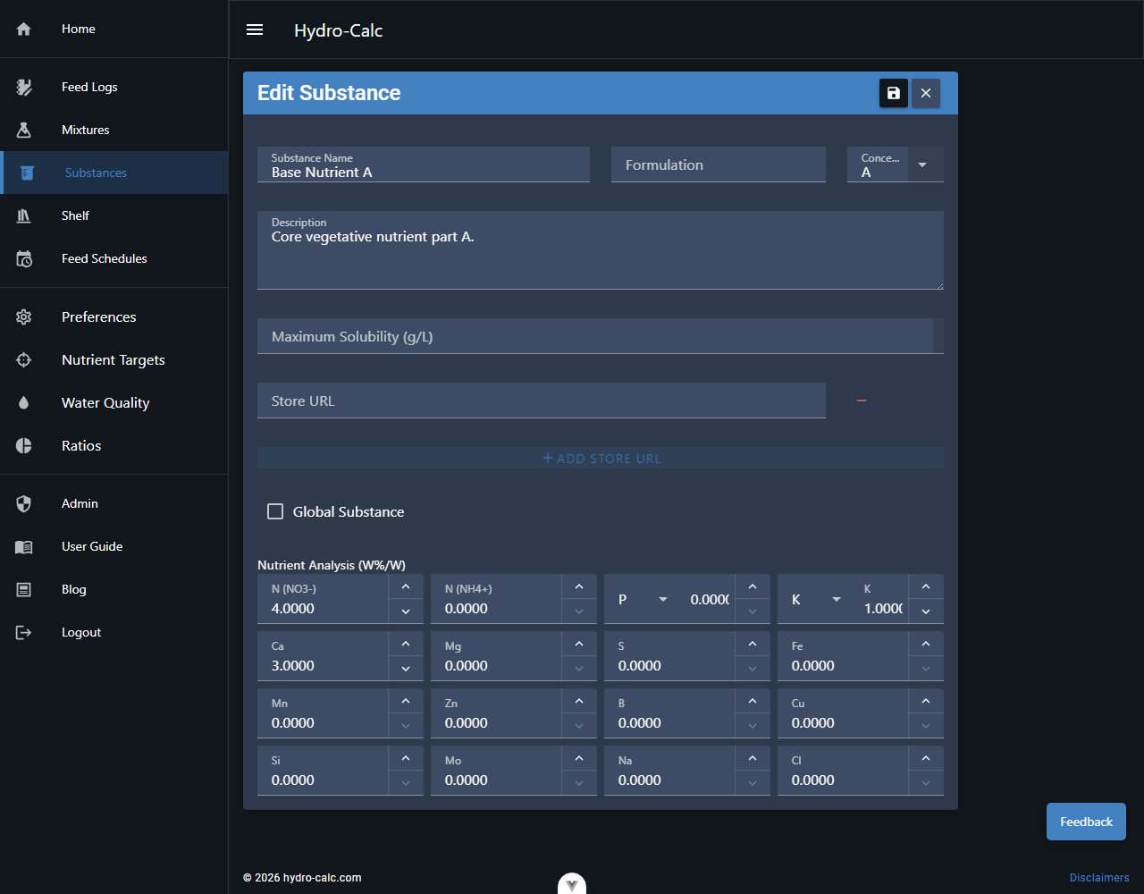Viewport: 1144px width, 894px height.
Task: Open the Feedback button
Action: [1086, 822]
